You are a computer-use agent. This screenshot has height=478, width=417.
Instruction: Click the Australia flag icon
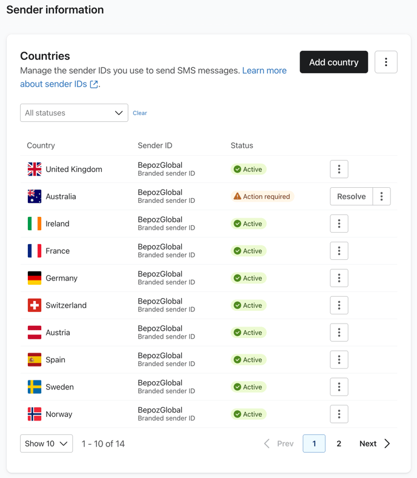tap(35, 196)
